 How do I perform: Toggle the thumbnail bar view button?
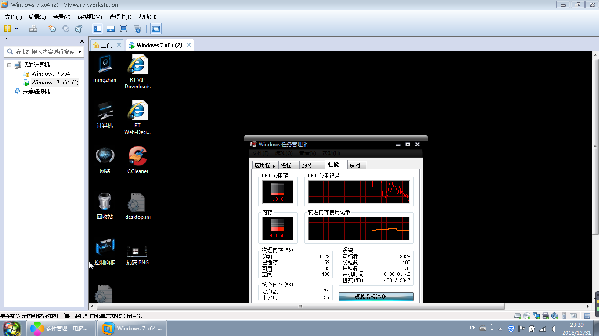(x=111, y=29)
